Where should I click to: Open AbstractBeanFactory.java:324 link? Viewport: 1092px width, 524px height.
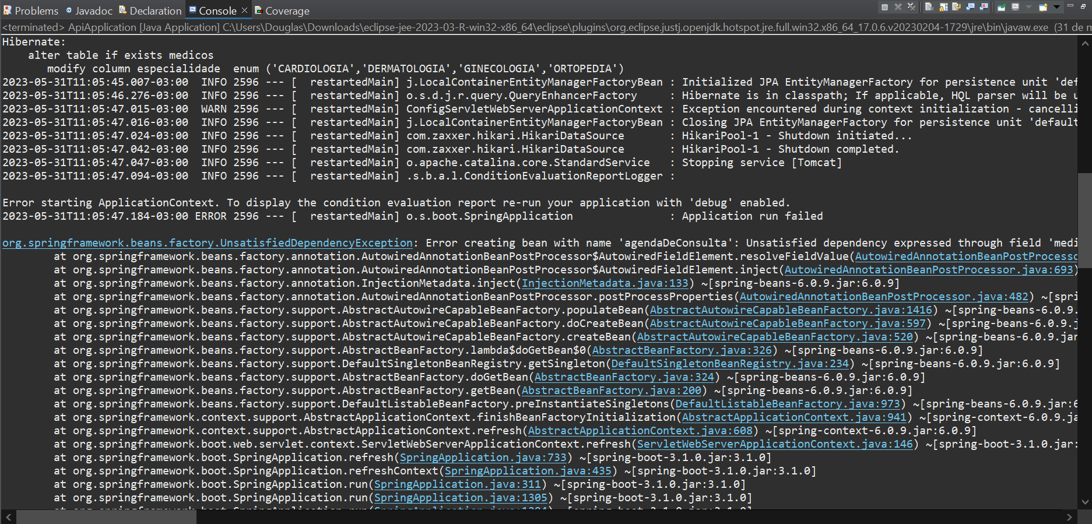[x=624, y=377]
